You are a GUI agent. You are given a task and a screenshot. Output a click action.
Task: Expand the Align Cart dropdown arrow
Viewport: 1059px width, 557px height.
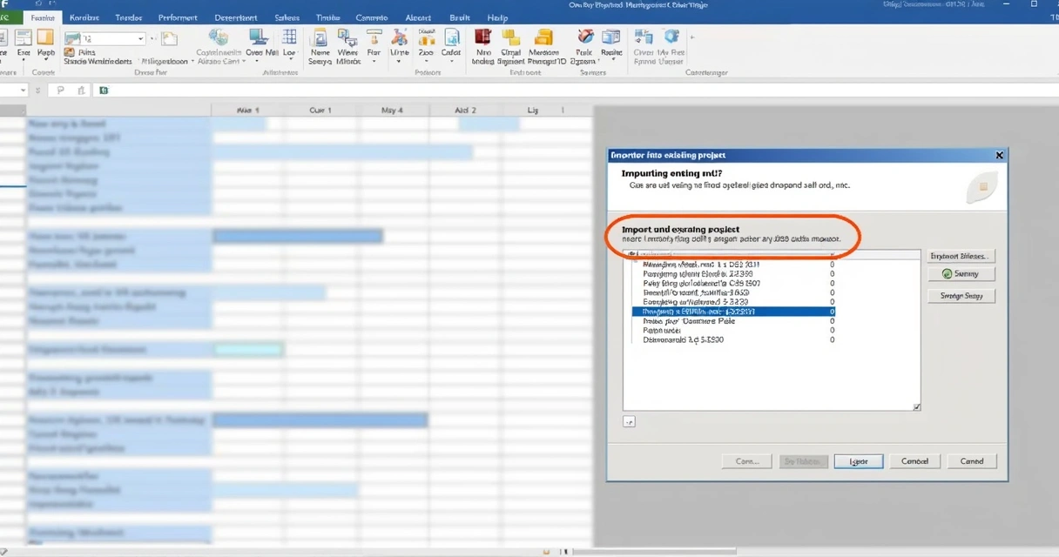(245, 62)
